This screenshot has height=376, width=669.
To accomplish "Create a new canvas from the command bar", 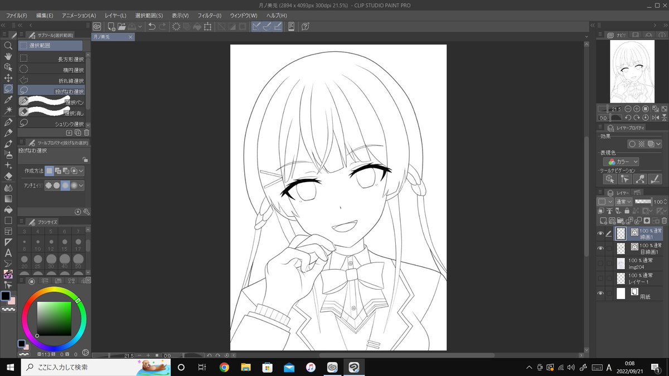I will [111, 26].
